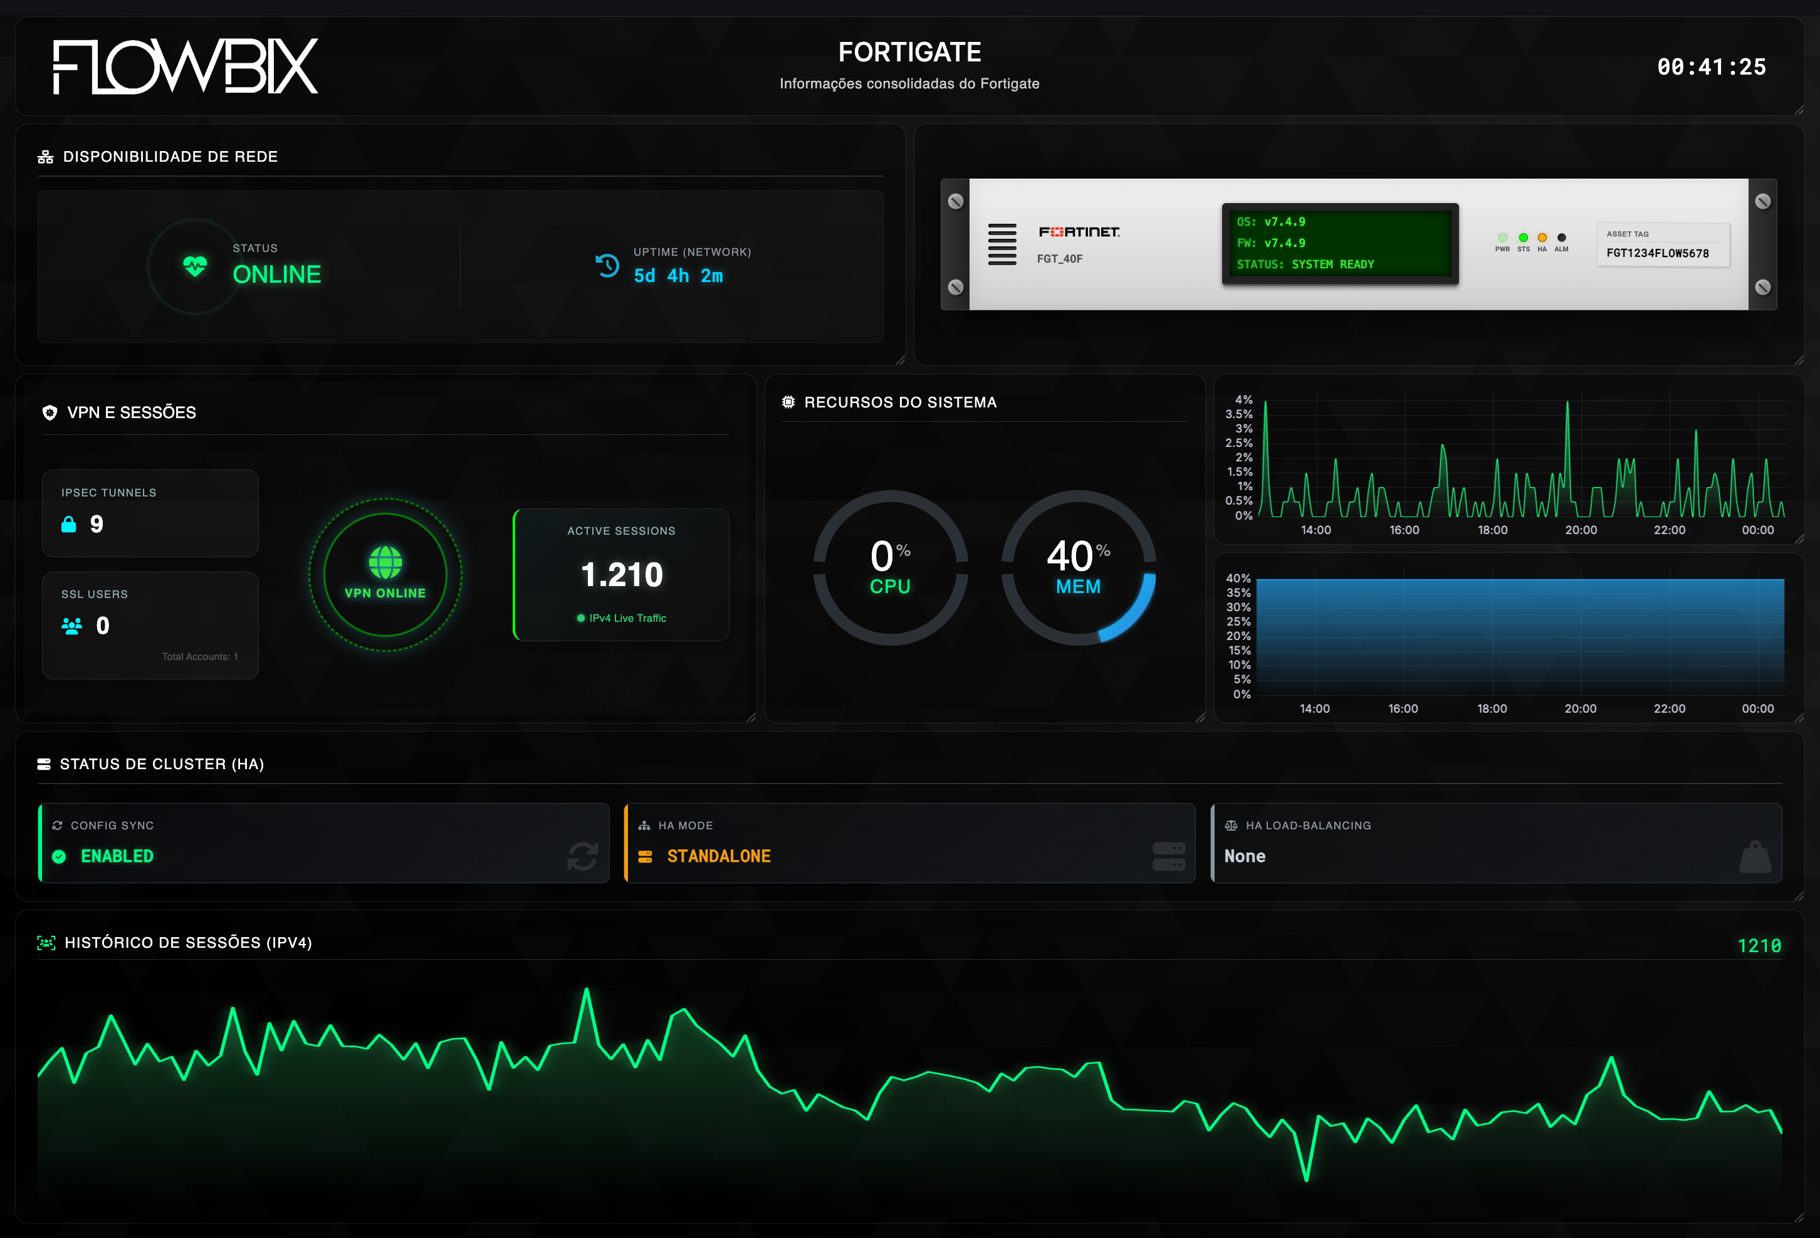1820x1238 pixels.
Task: Click the green device LCD status screen
Action: pos(1340,244)
